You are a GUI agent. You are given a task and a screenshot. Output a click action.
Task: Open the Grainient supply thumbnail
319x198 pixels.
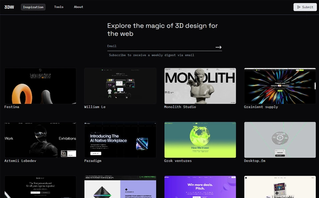[280, 86]
